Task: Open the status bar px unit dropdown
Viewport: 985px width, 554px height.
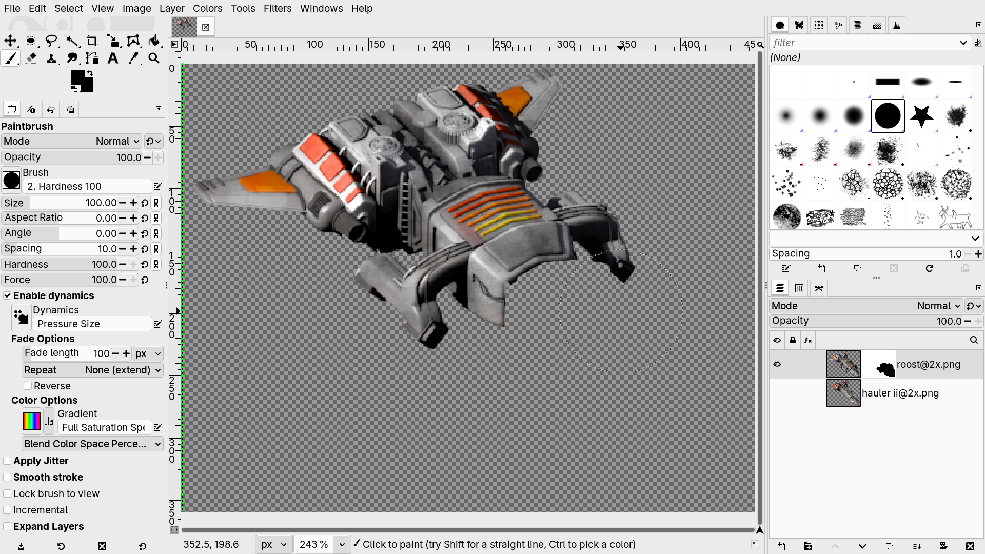Action: tap(273, 544)
